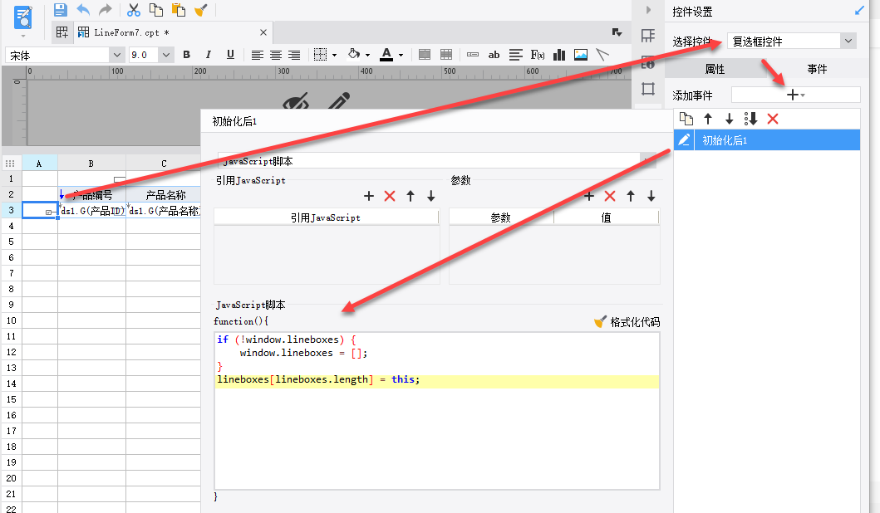
Task: Click the insert image icon
Action: coord(581,55)
